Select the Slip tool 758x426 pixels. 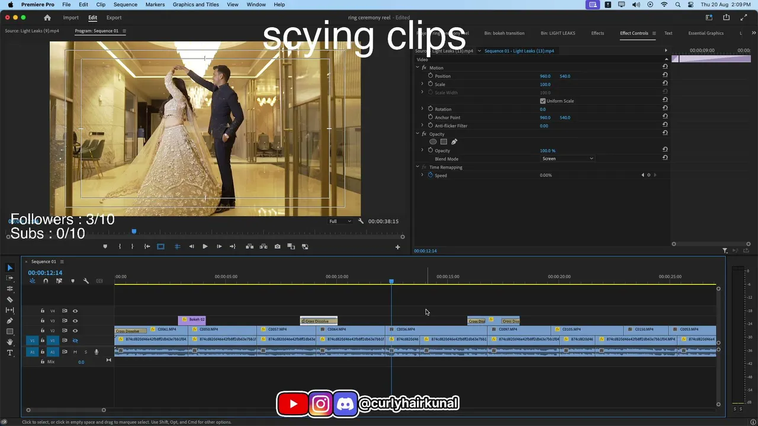pos(9,310)
